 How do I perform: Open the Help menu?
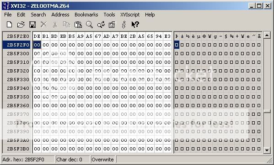150,15
